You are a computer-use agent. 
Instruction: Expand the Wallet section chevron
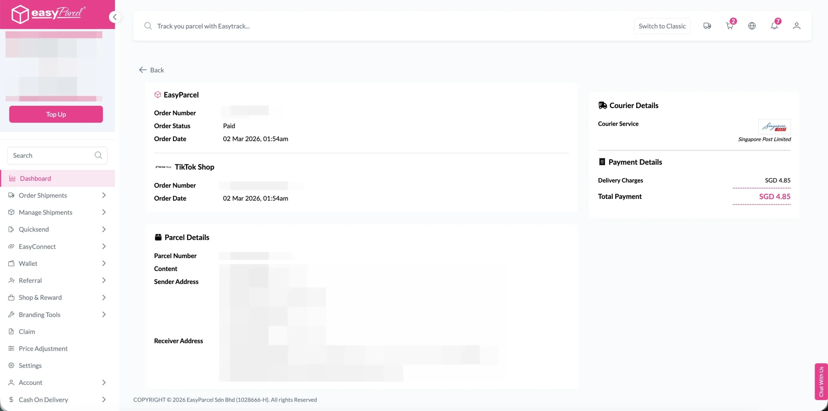point(103,263)
